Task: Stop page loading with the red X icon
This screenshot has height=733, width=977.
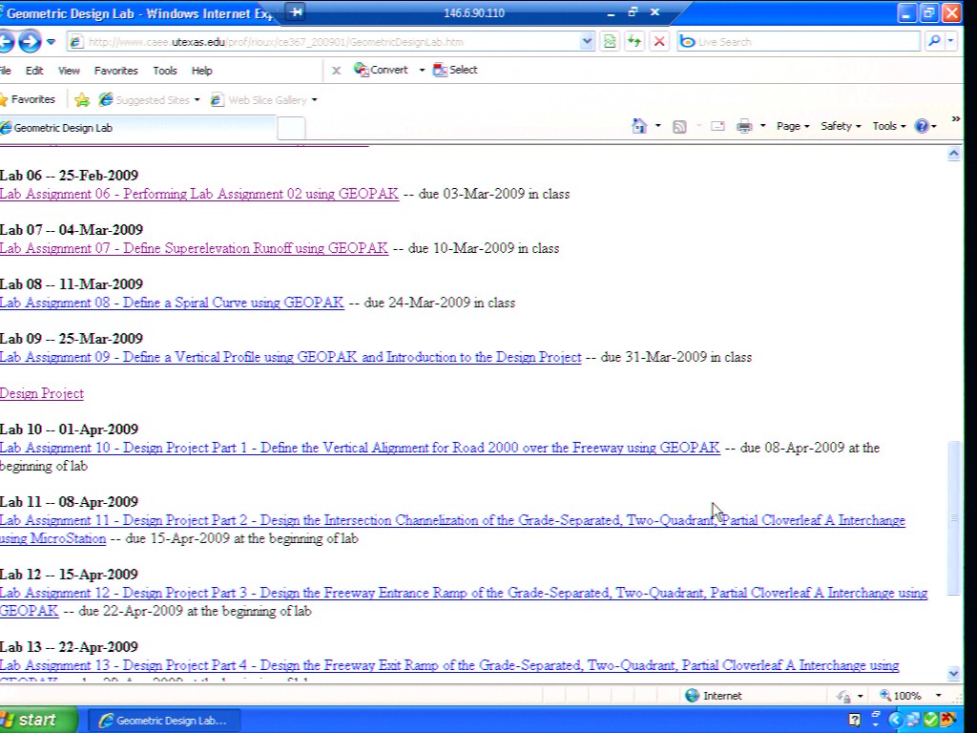Action: point(659,42)
